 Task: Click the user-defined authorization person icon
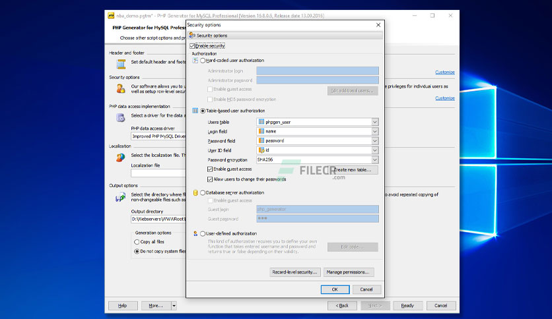tap(195, 233)
